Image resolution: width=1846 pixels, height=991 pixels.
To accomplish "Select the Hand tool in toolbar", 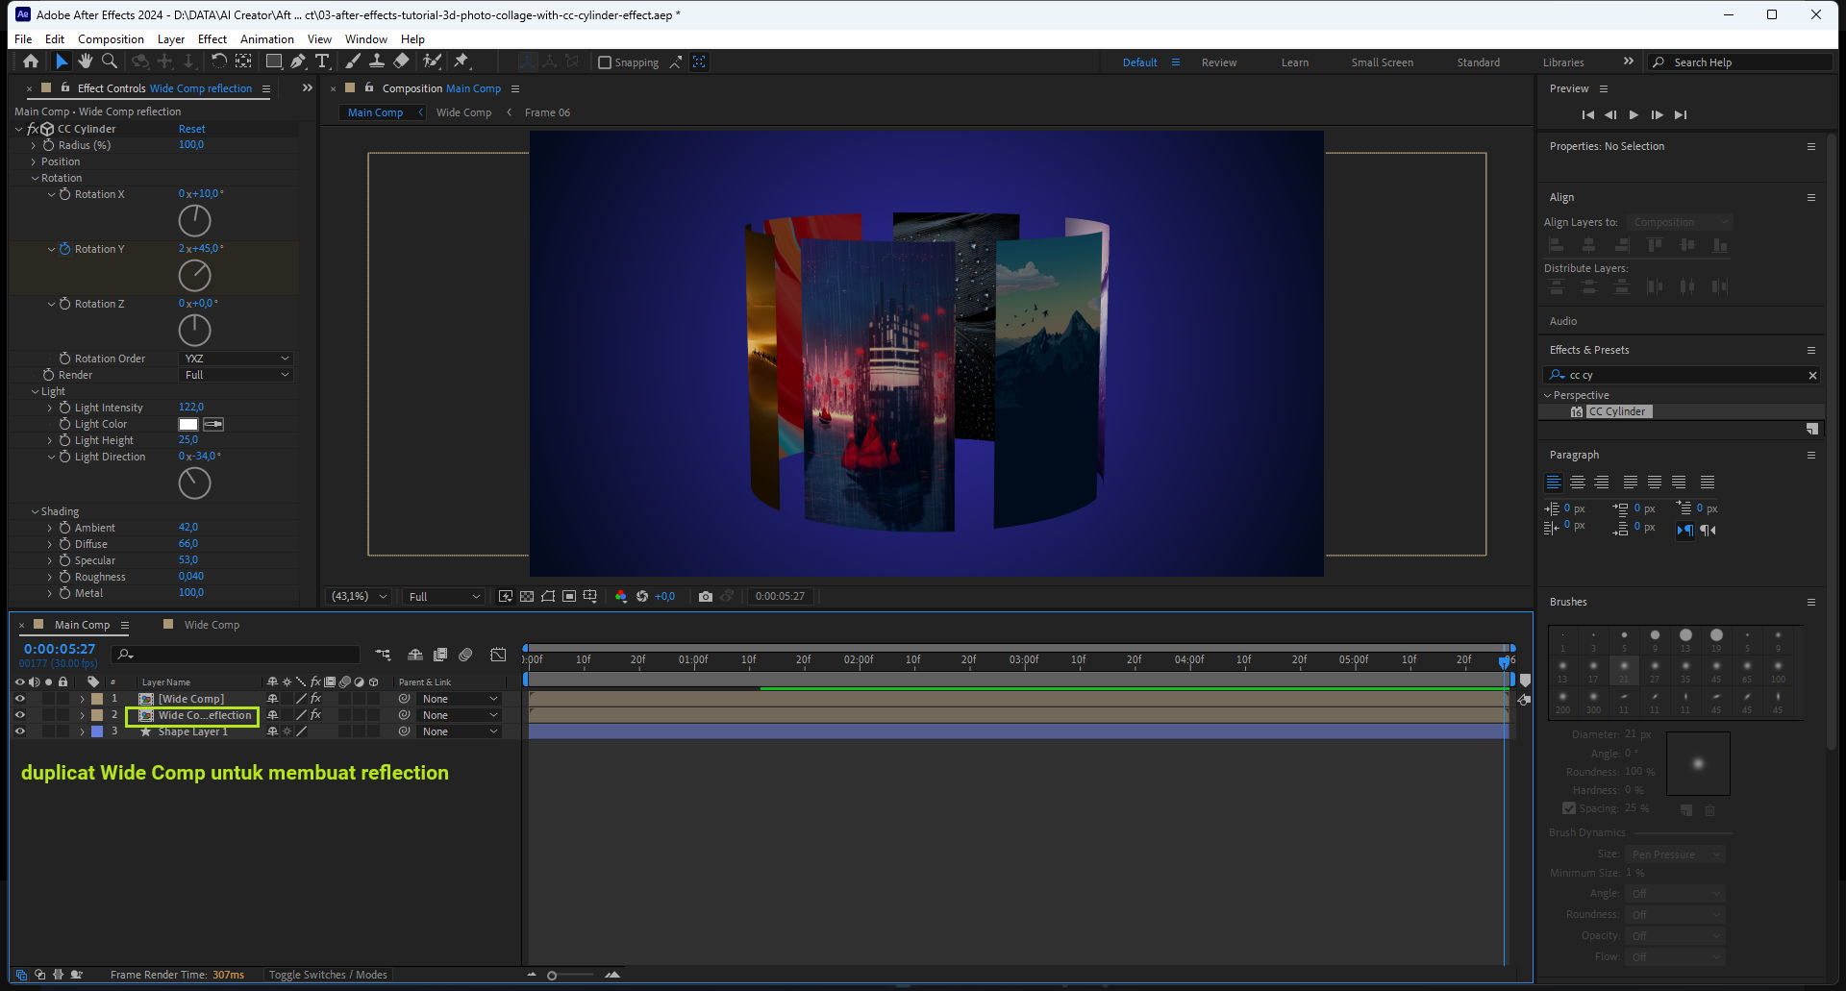I will coord(86,62).
